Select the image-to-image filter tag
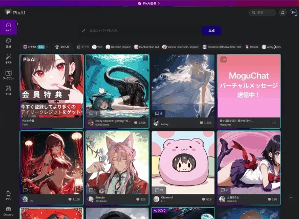This screenshot has width=299, height=219. coord(83,47)
